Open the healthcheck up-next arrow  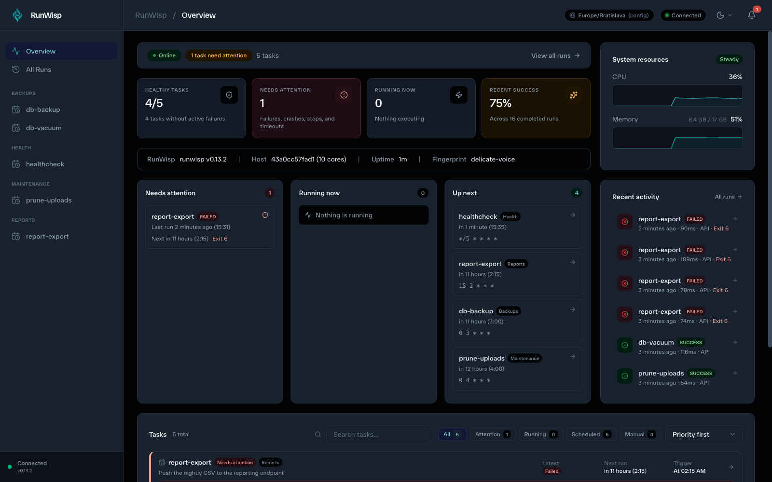[573, 215]
